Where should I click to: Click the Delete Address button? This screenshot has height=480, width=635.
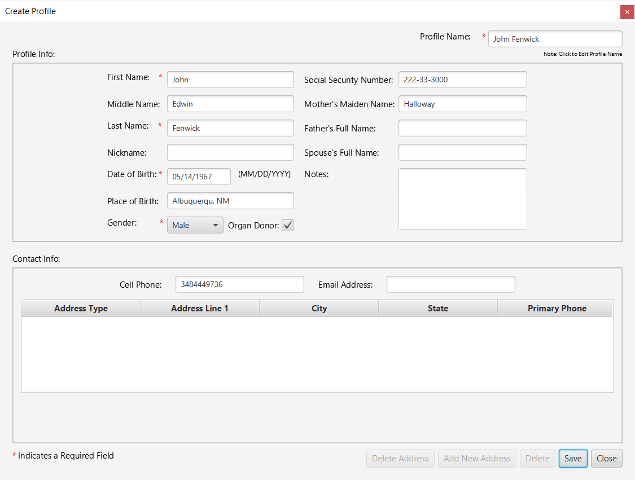[x=400, y=458]
